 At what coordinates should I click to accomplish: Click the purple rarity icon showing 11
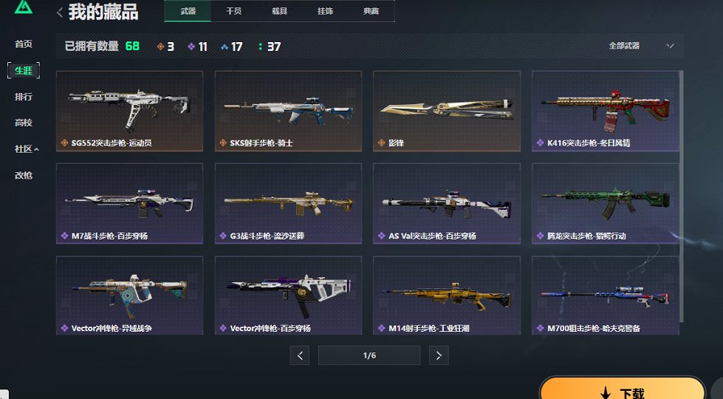point(191,47)
